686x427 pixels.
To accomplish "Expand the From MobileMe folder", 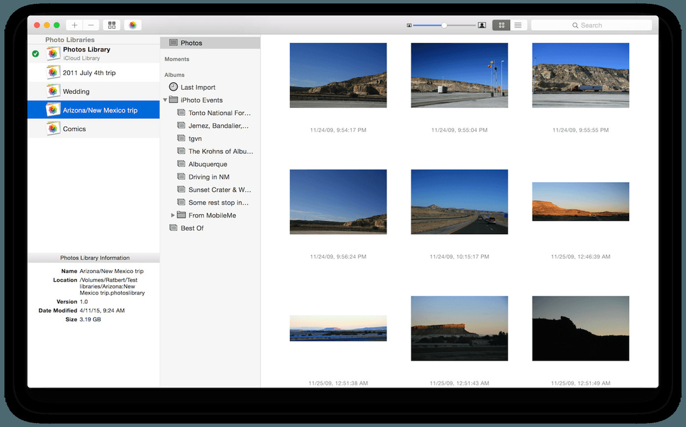I will [x=173, y=215].
